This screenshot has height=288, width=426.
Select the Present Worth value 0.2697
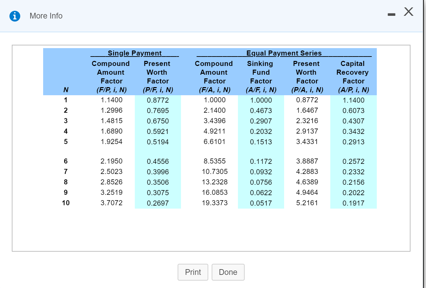(x=158, y=203)
